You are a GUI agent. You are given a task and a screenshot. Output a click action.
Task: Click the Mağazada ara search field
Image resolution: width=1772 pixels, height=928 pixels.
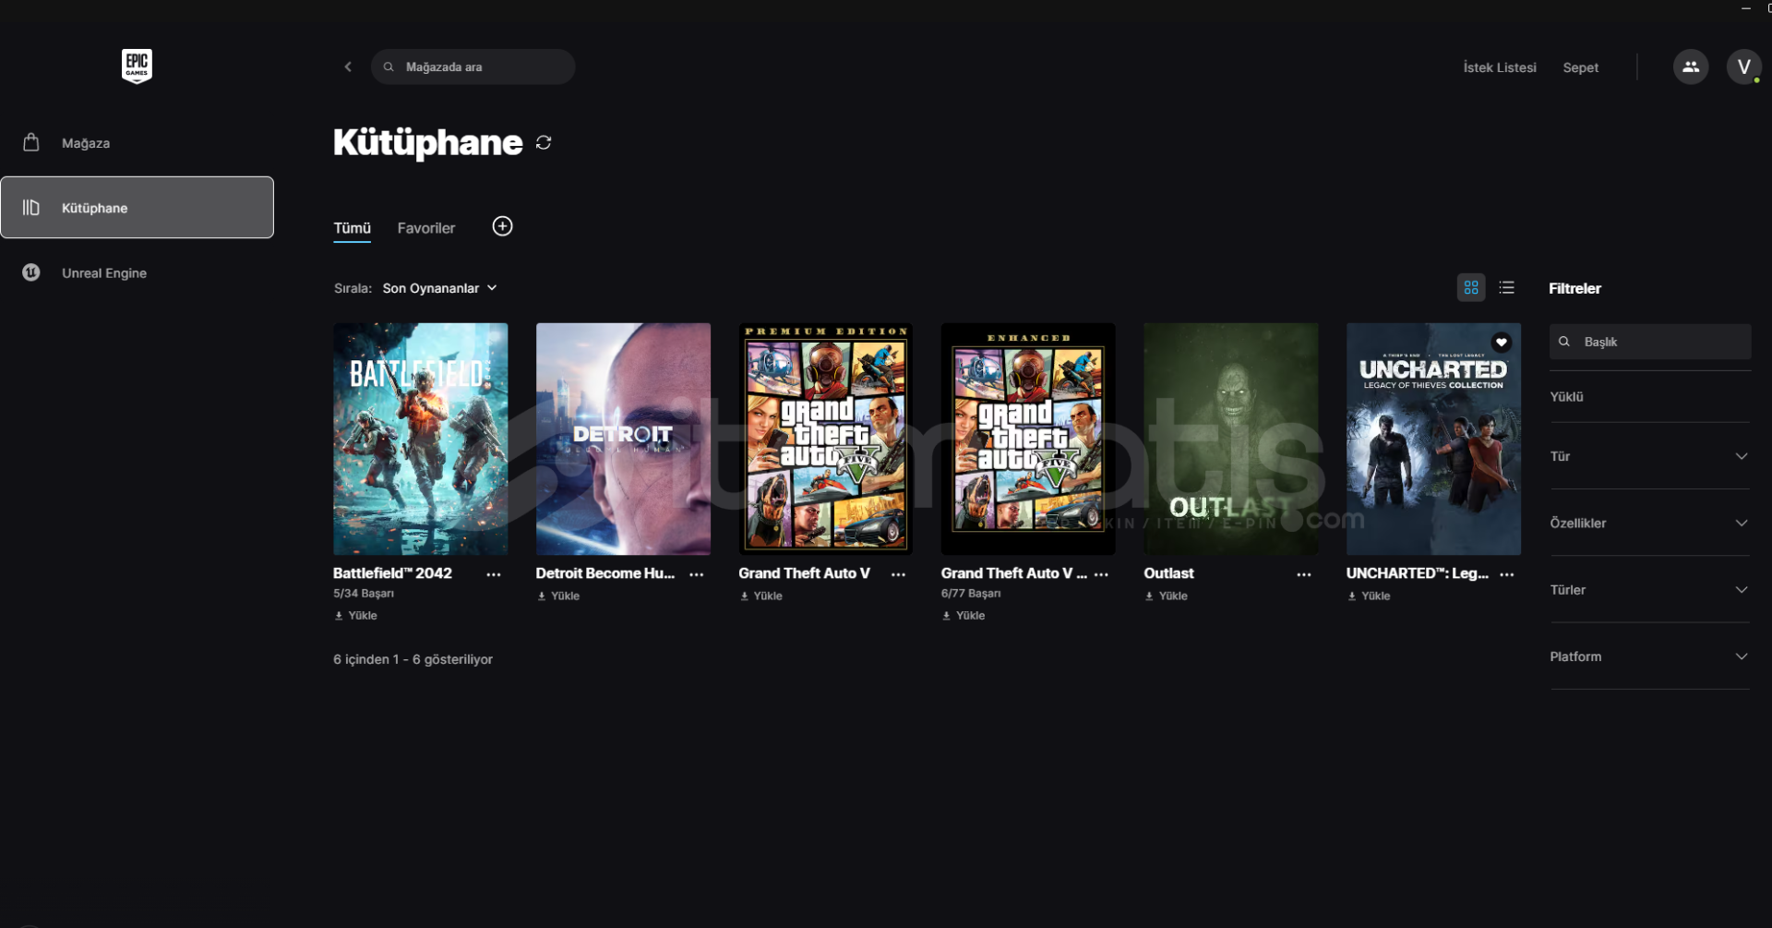coord(473,66)
